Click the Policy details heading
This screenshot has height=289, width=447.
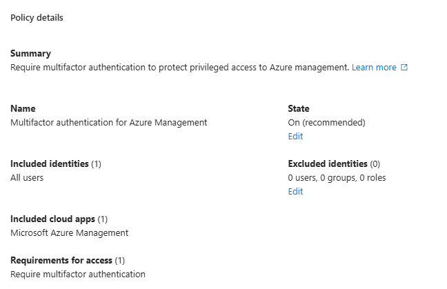point(37,18)
